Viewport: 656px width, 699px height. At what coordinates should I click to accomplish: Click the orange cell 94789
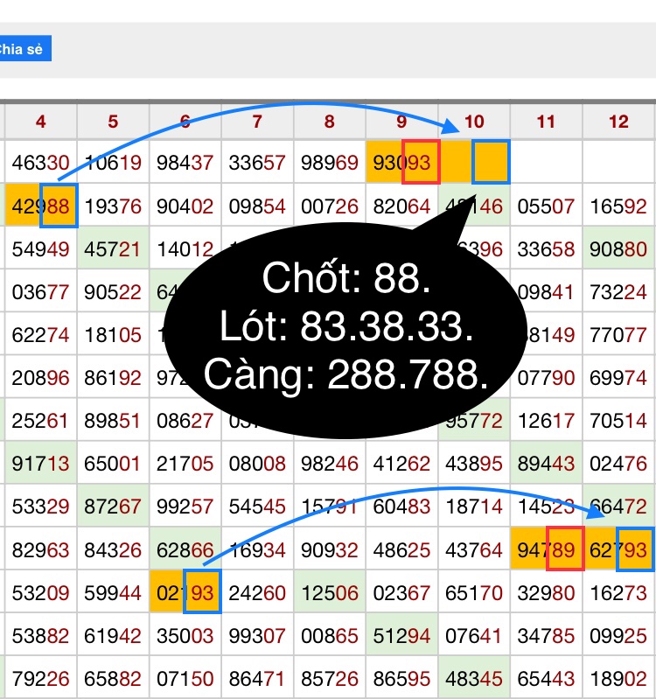pos(546,549)
